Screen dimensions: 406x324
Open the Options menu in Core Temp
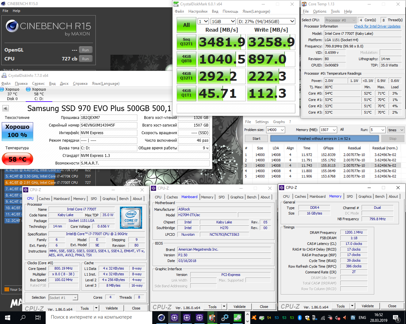320,11
